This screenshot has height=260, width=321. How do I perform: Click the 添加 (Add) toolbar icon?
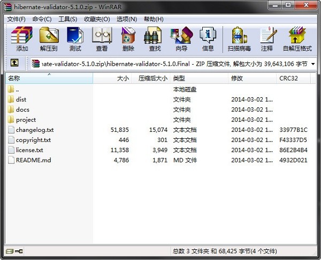point(22,35)
